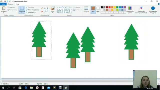160x90 pixels.
Task: Select the Eraser tool
Action: coord(42,11)
